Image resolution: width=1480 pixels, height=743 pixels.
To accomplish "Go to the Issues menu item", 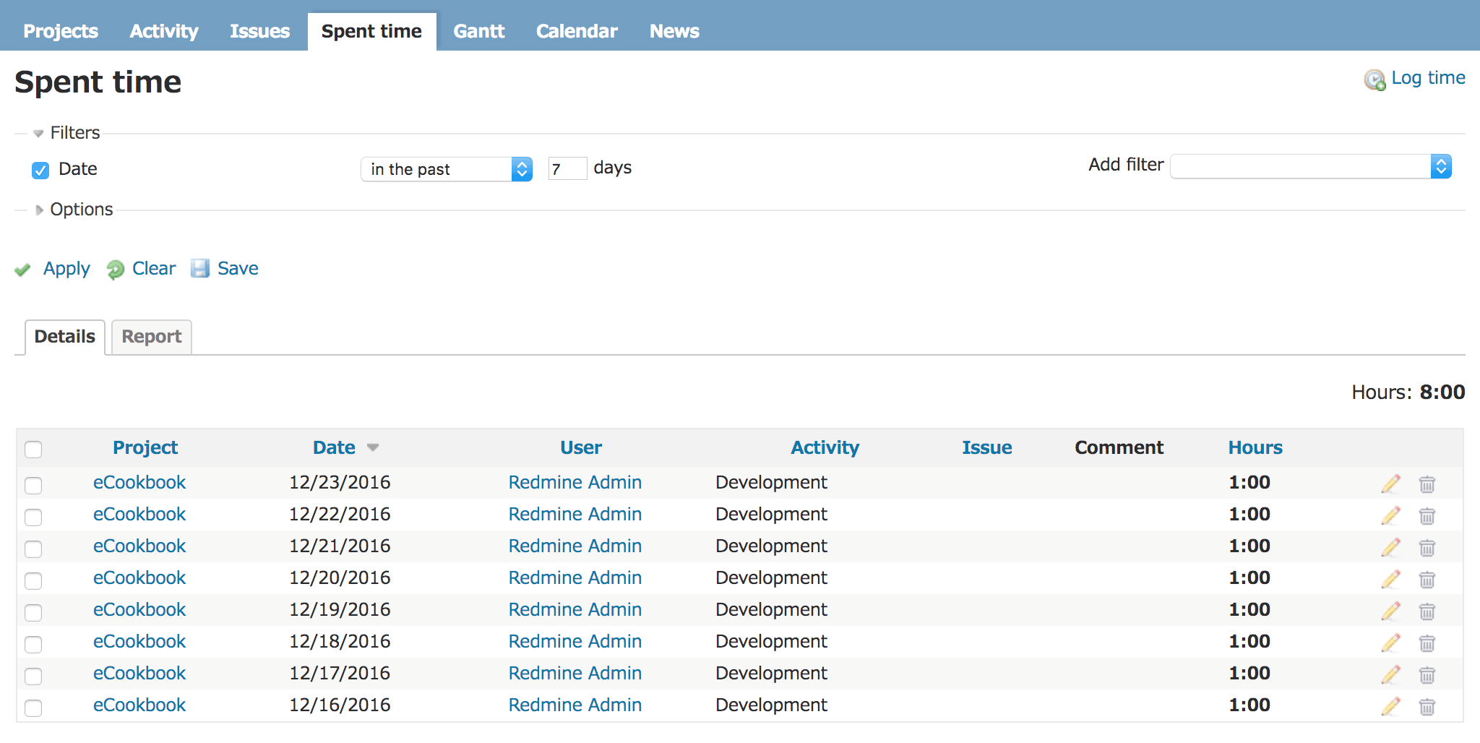I will point(260,31).
